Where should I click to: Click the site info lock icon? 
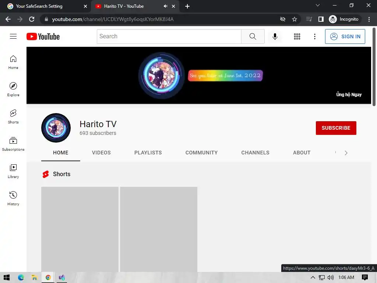click(46, 19)
